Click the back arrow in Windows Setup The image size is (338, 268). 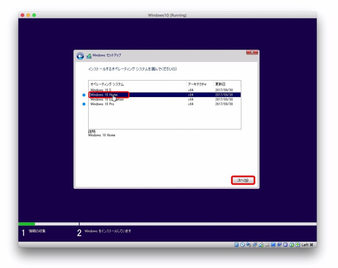pyautogui.click(x=80, y=56)
